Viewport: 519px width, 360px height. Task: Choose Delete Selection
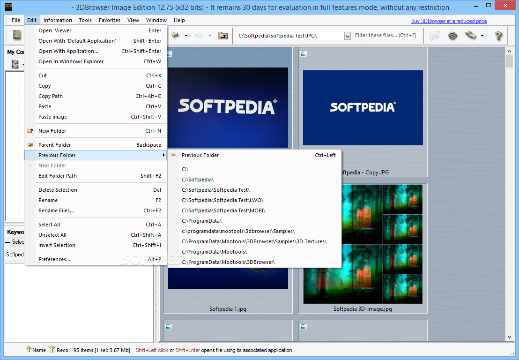point(96,190)
